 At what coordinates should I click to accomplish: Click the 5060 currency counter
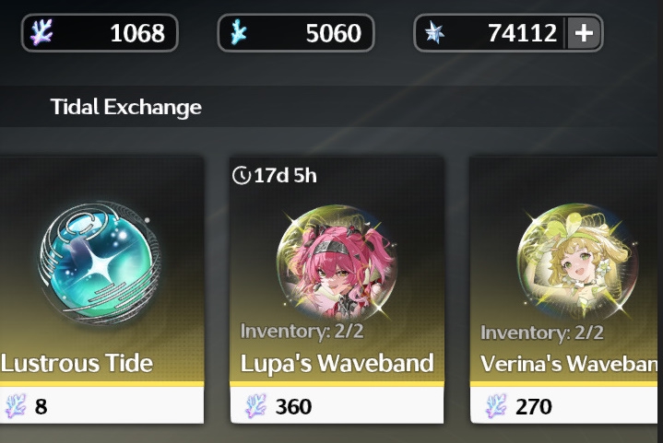coord(296,33)
